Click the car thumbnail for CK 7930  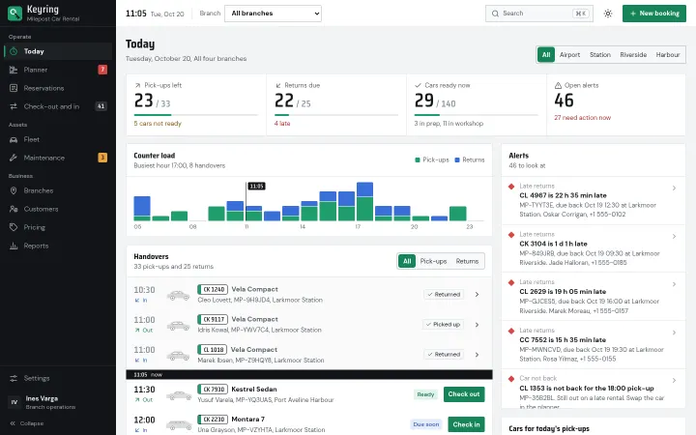(179, 394)
